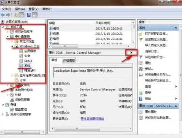Click 导入自定义视图 action
The width and height of the screenshot is (182, 138).
click(156, 45)
